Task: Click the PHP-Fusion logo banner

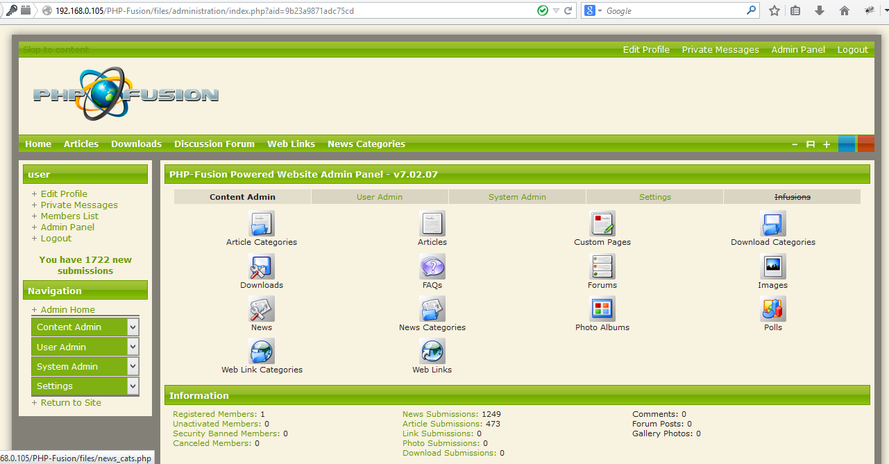Action: [126, 94]
